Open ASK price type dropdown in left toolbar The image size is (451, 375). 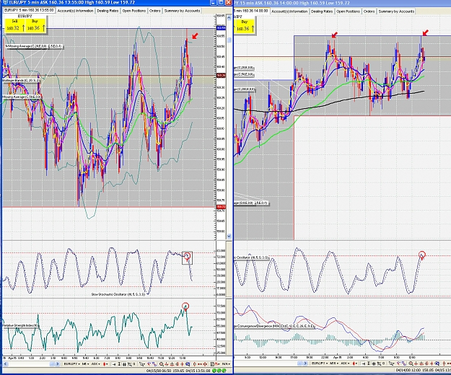tap(96, 363)
